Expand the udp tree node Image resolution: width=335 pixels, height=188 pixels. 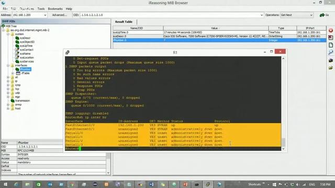pyautogui.click(x=8, y=93)
